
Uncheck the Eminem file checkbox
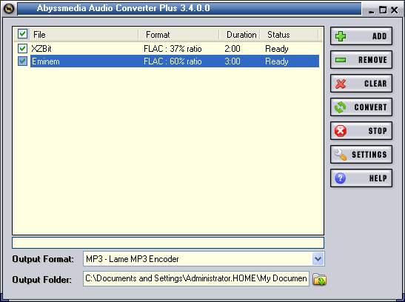pyautogui.click(x=22, y=61)
